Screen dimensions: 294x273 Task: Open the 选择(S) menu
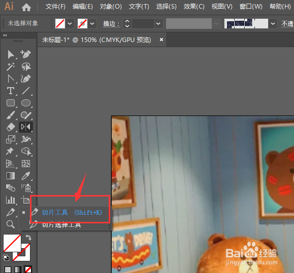(x=167, y=7)
